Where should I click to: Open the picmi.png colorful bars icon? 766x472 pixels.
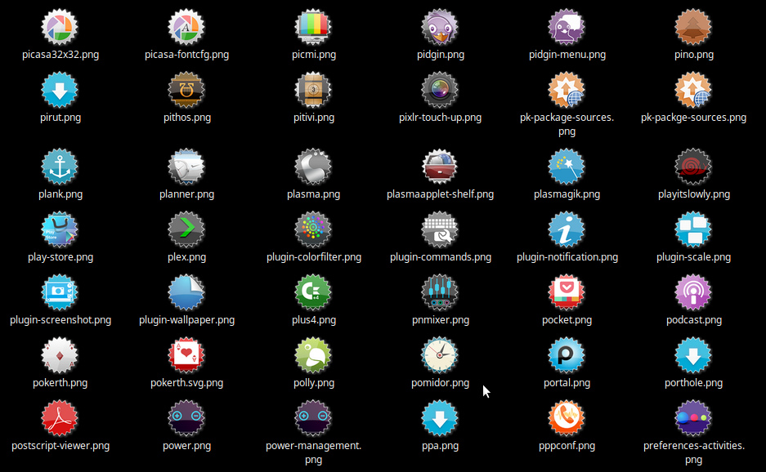313,27
